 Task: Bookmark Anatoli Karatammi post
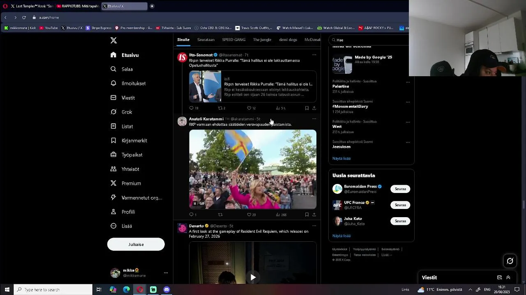click(307, 215)
